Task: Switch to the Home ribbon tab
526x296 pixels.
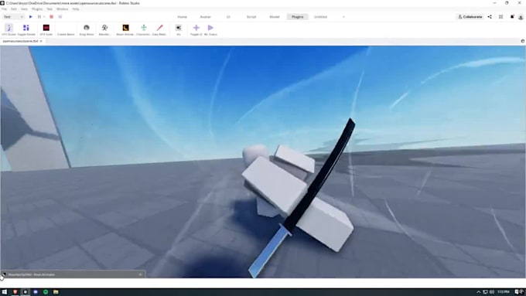Action: click(x=182, y=17)
